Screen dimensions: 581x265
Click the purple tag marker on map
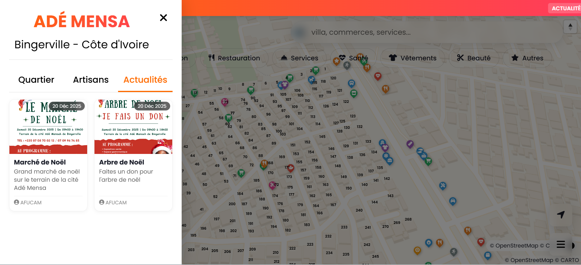coord(410,144)
